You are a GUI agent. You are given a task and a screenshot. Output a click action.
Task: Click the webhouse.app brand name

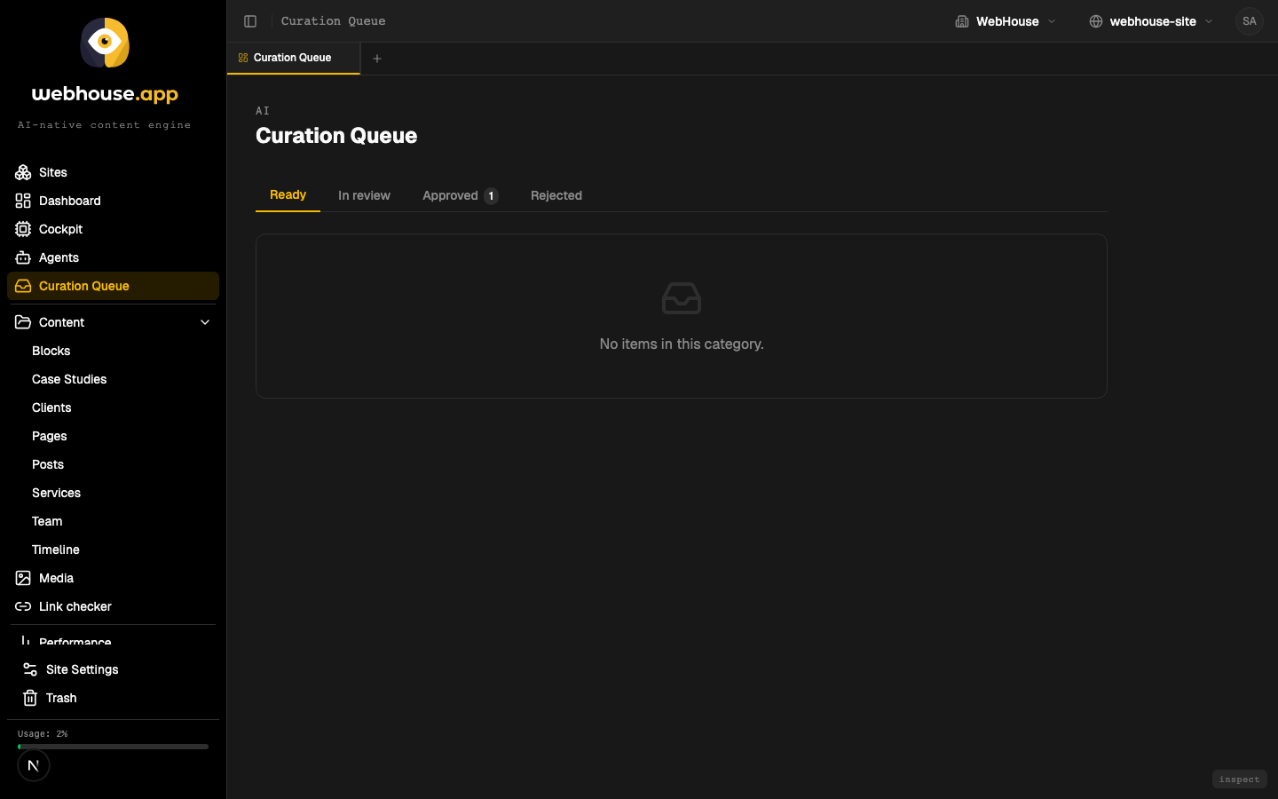coord(105,94)
